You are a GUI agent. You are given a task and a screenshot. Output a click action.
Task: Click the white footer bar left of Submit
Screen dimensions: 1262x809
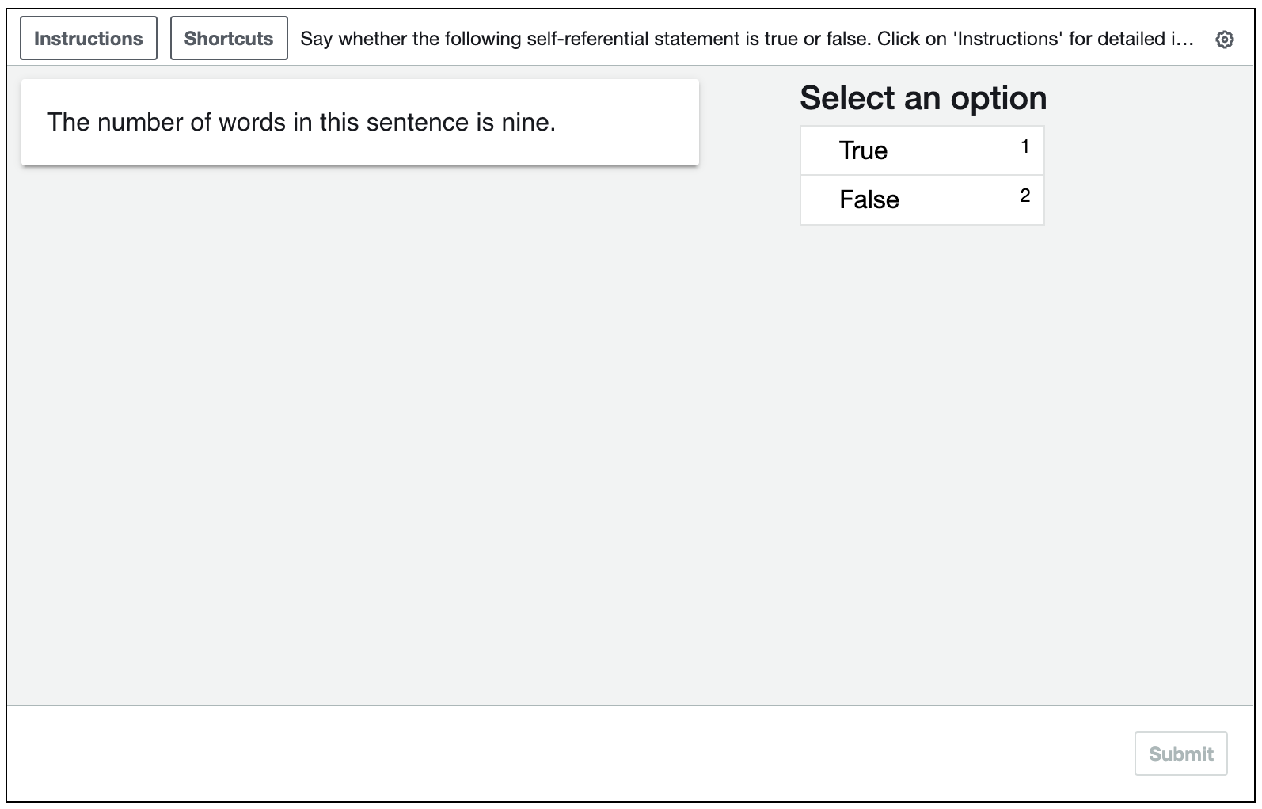point(554,754)
